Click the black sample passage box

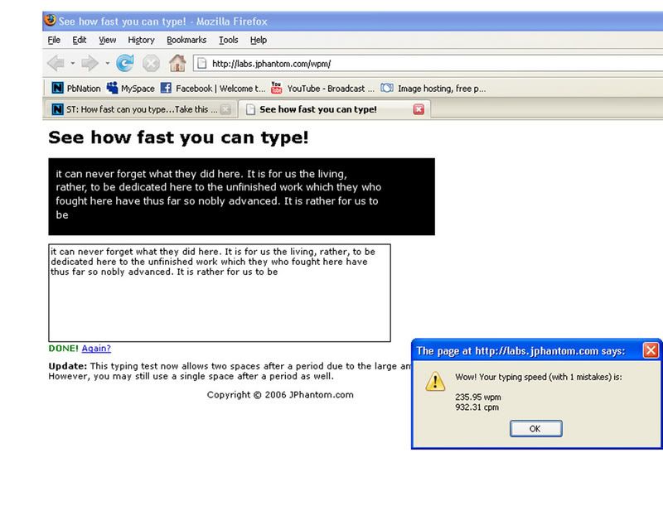(x=241, y=196)
